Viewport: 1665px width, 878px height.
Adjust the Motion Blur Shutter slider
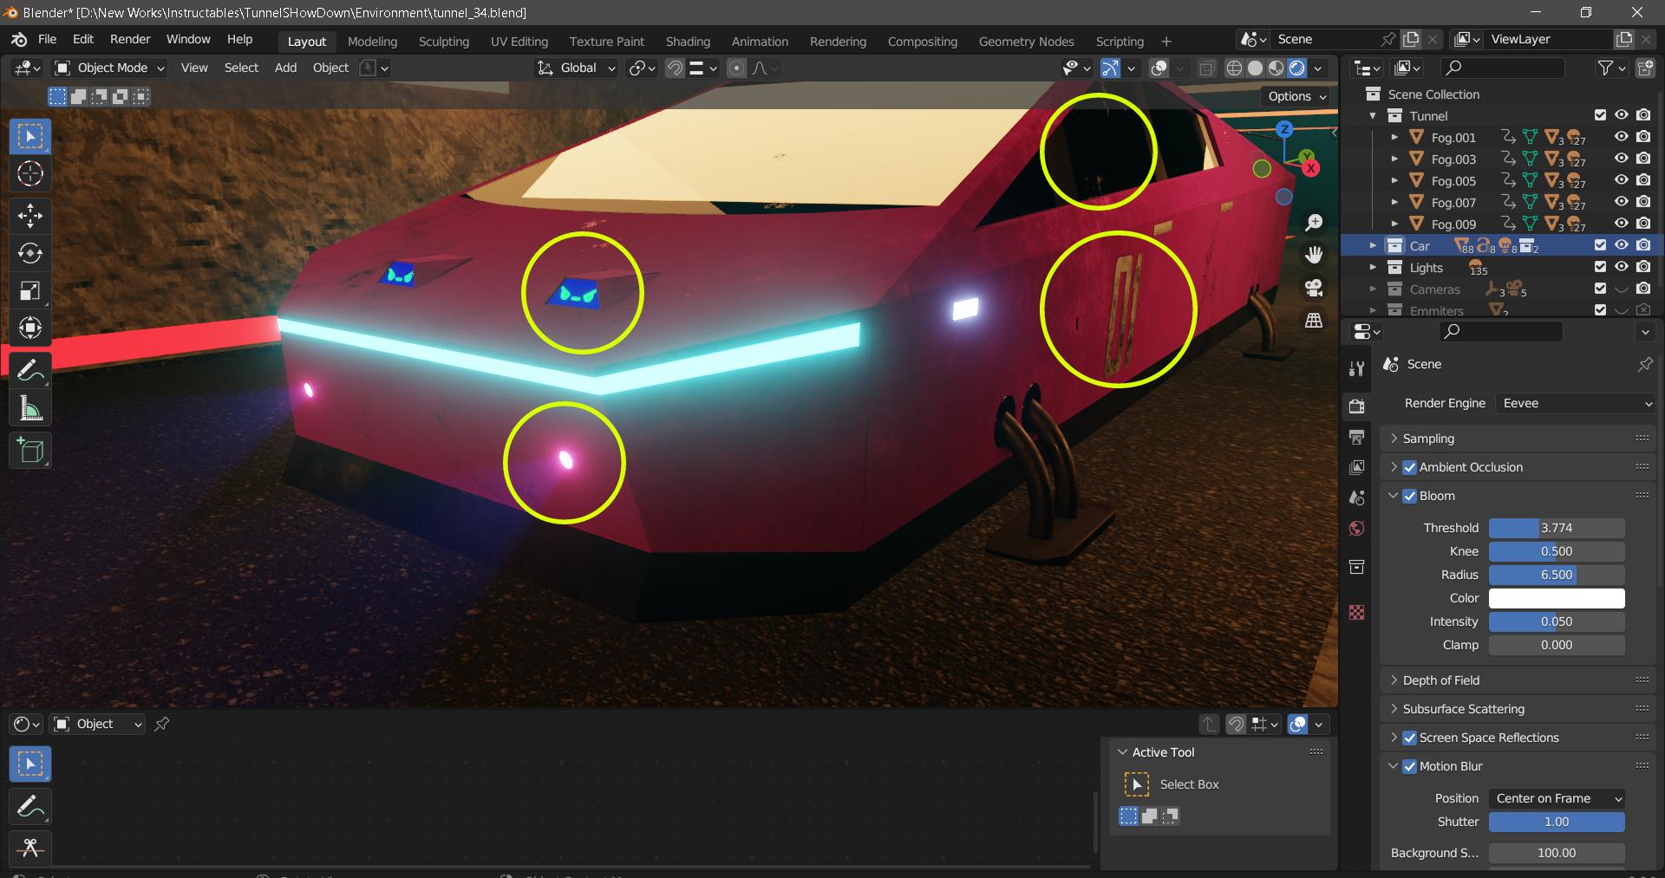tap(1557, 822)
